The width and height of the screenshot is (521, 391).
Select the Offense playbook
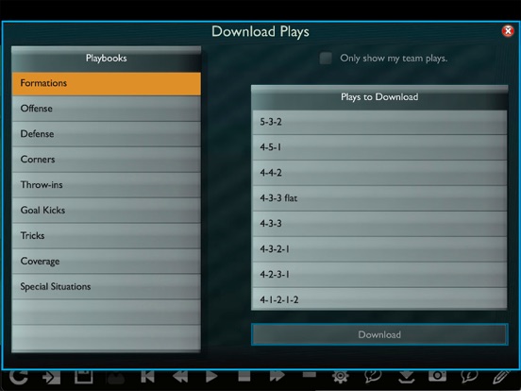[107, 109]
